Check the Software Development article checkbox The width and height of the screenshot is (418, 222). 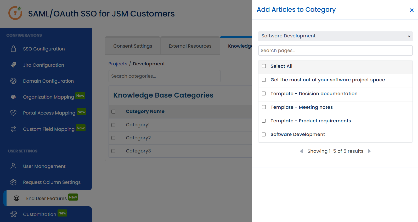pyautogui.click(x=264, y=134)
